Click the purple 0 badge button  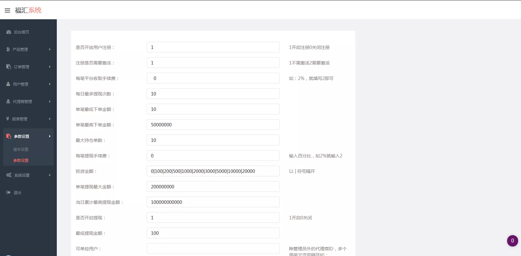(x=512, y=241)
